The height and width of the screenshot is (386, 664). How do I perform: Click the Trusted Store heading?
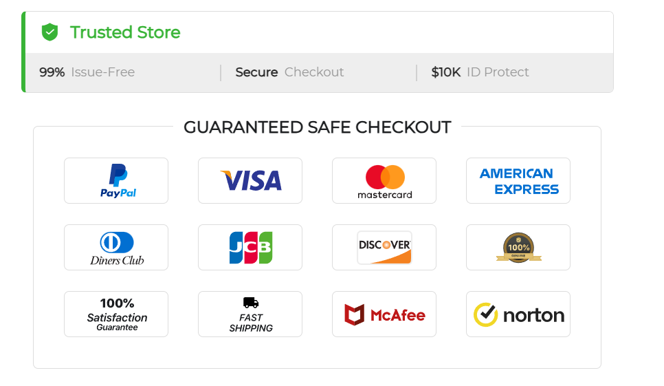(x=125, y=32)
